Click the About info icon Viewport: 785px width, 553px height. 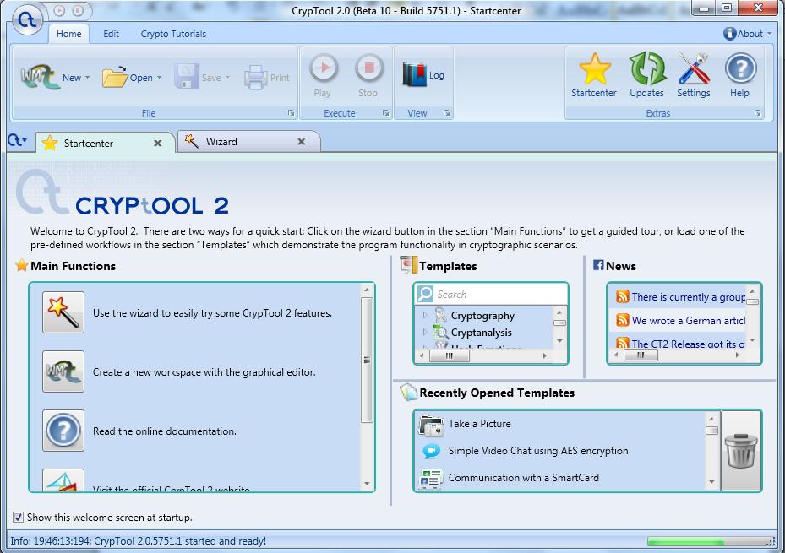pyautogui.click(x=729, y=34)
